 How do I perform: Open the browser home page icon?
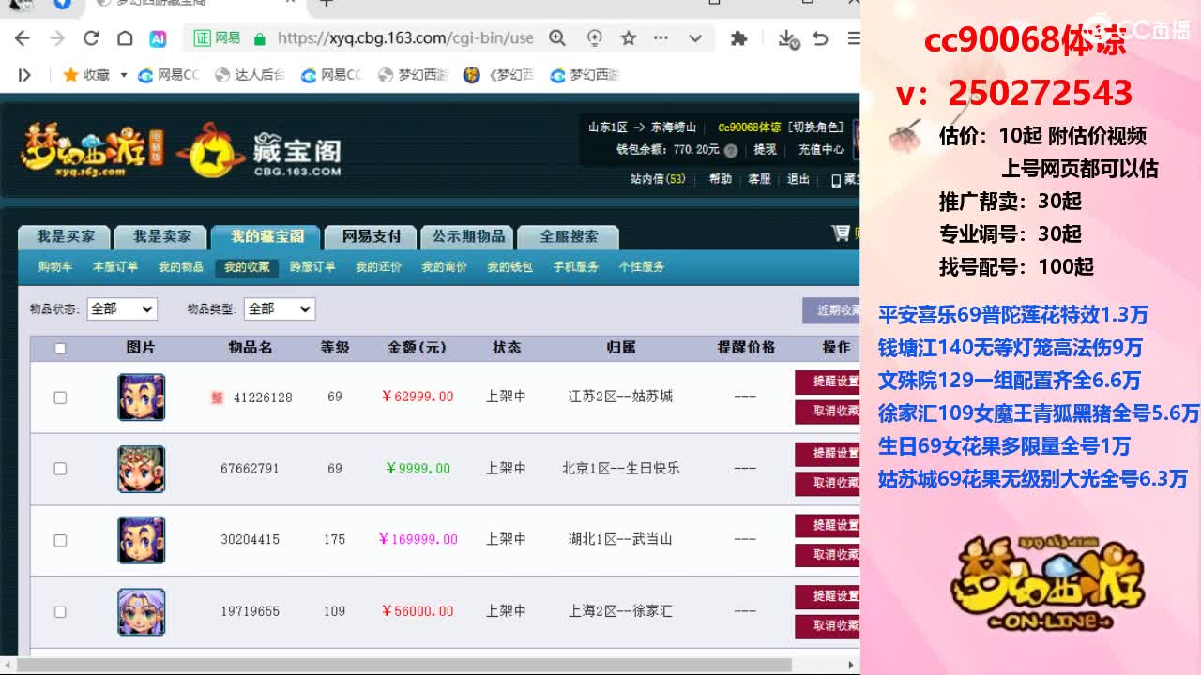pos(125,38)
